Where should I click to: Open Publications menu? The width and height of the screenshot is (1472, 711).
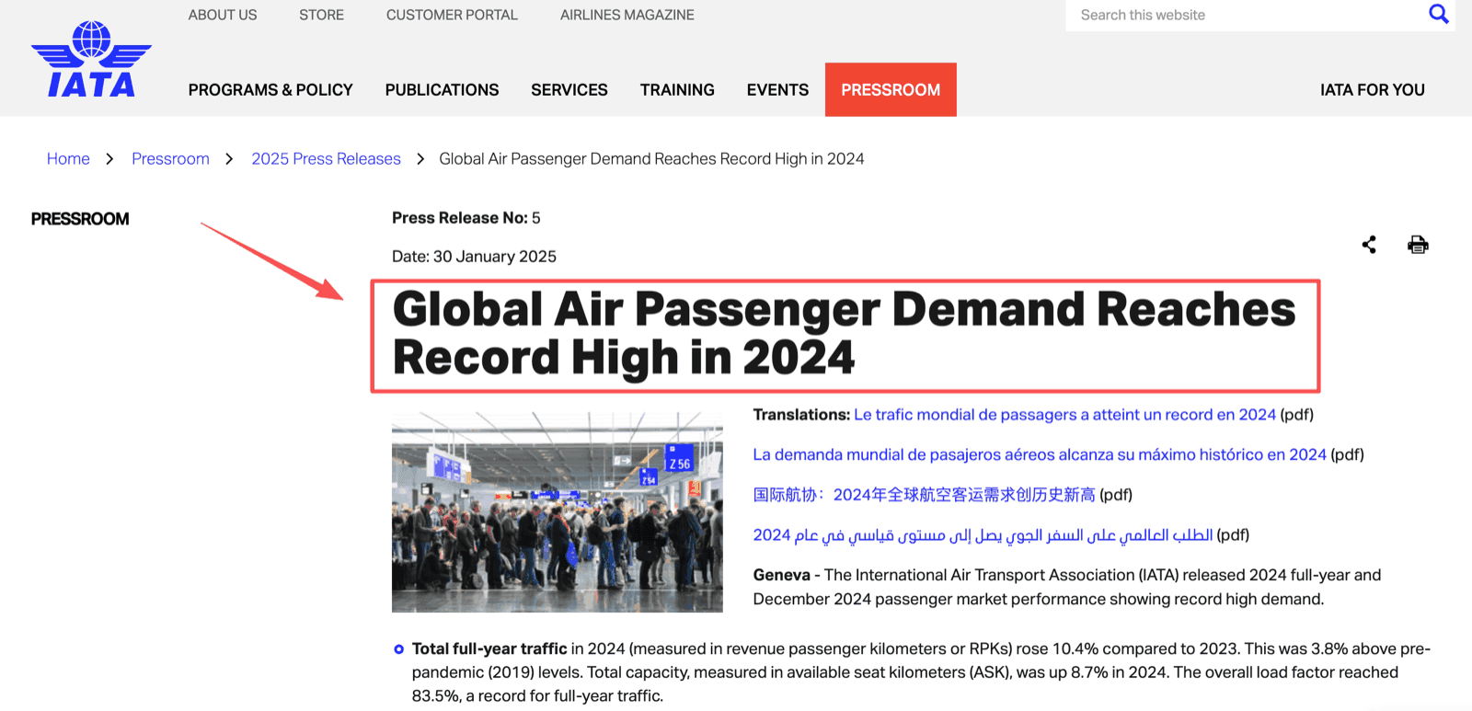pyautogui.click(x=442, y=90)
